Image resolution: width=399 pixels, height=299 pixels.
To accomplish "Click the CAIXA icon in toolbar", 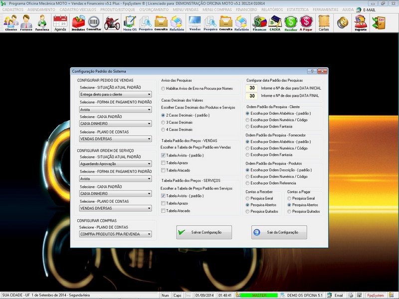I will tap(275, 22).
